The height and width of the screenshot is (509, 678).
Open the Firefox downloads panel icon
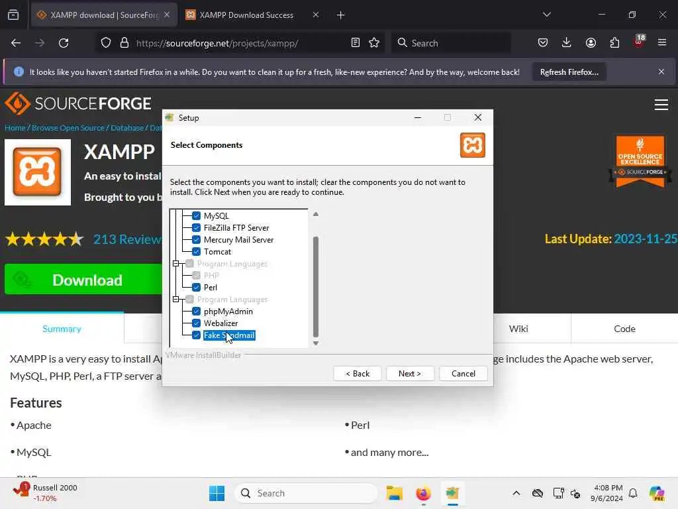567,43
